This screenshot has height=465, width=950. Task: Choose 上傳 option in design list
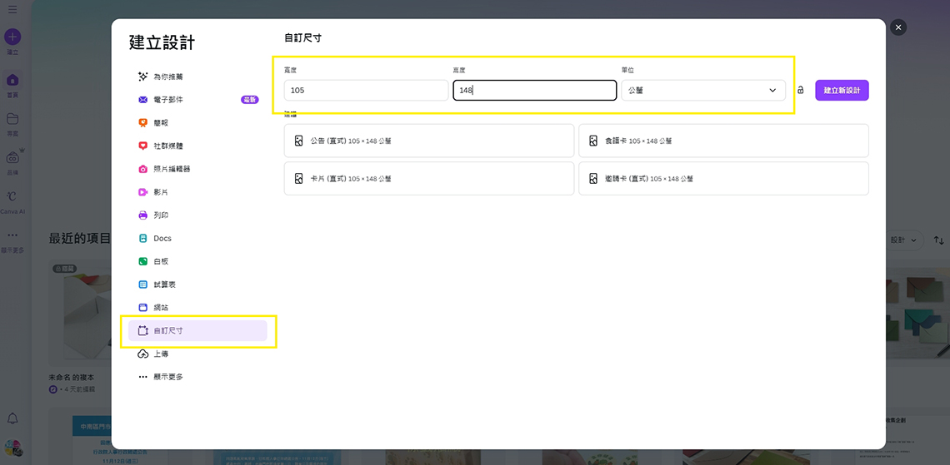[161, 354]
